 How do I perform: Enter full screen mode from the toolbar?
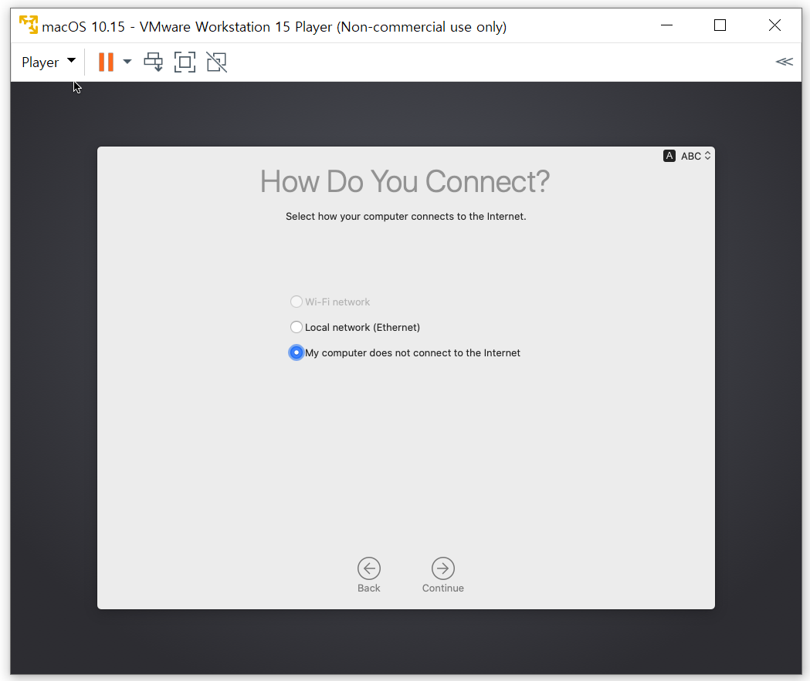pos(185,62)
